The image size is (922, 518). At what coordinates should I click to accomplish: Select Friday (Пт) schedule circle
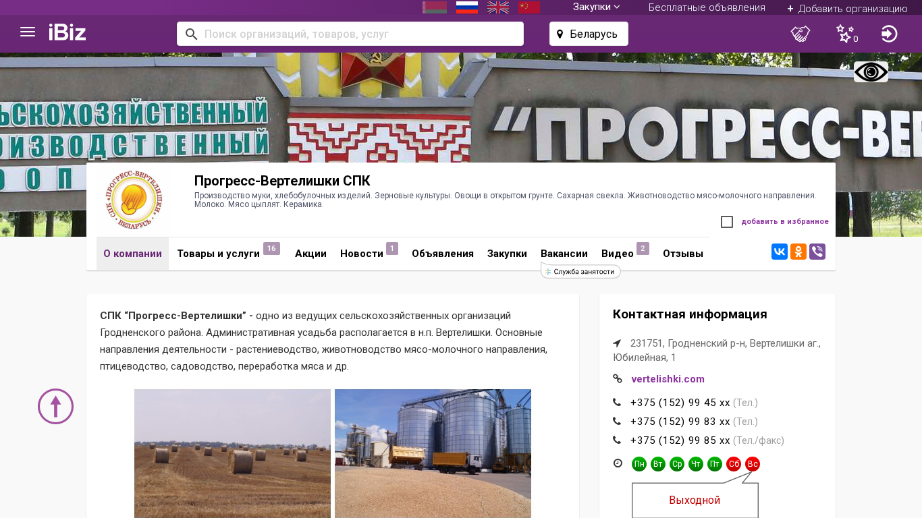[x=715, y=464]
